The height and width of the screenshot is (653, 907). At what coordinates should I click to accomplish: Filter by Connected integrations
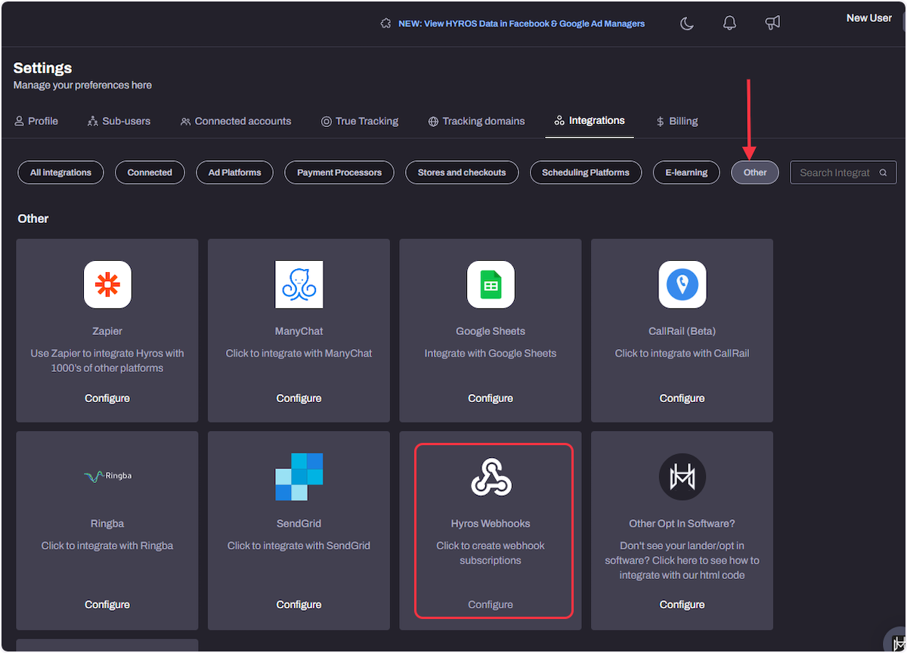point(150,172)
